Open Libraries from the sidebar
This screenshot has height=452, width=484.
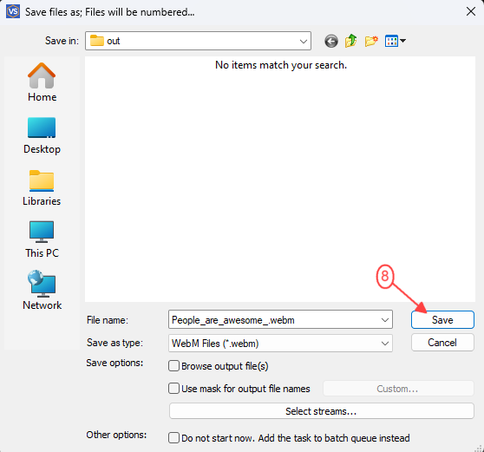[42, 187]
